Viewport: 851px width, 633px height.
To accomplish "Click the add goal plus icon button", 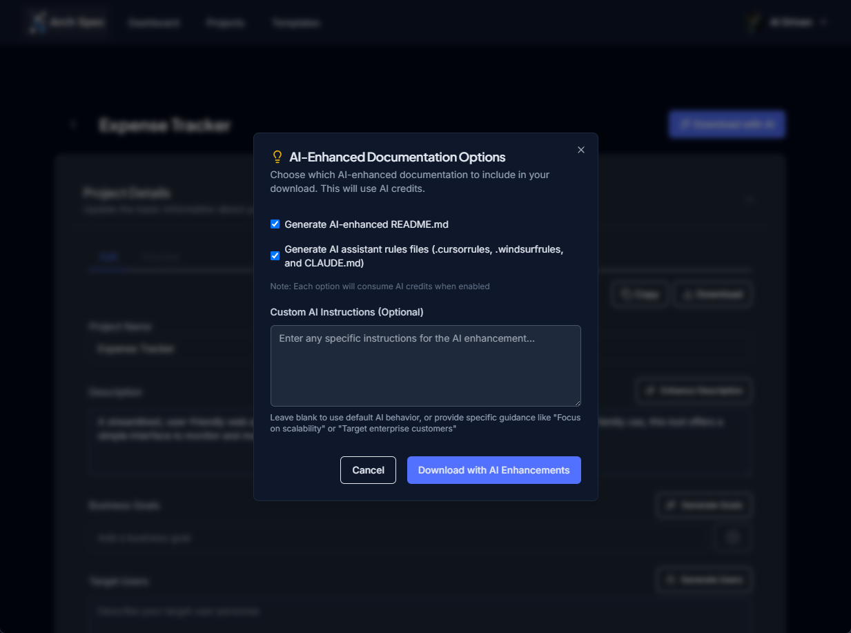I will (x=733, y=537).
